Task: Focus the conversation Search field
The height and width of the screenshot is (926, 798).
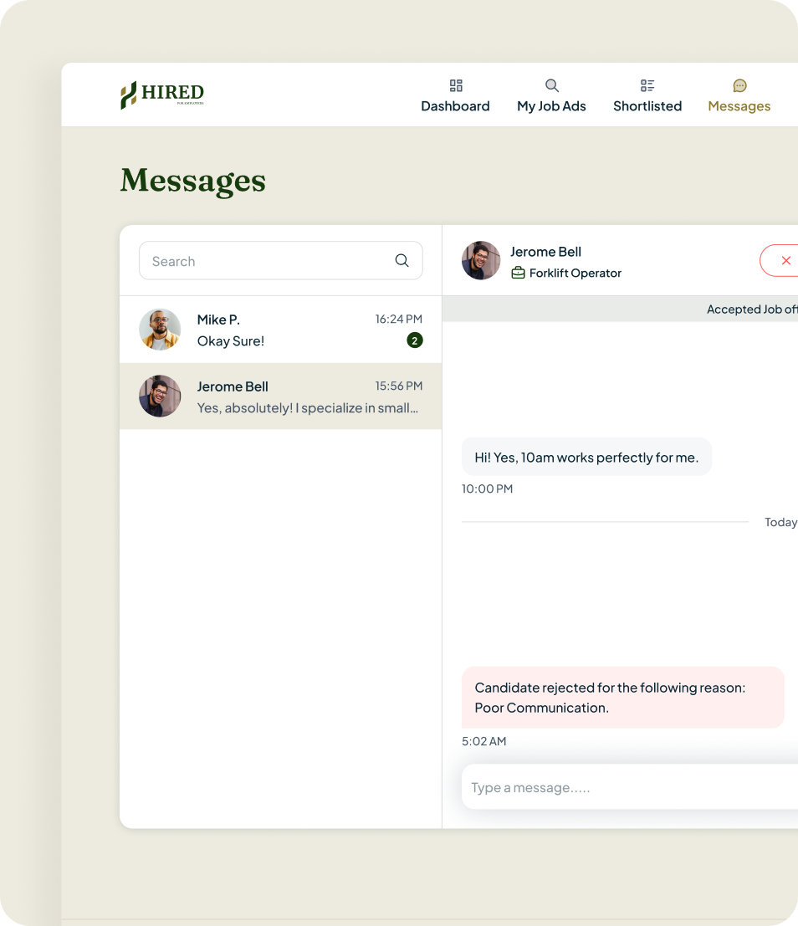Action: tap(281, 260)
